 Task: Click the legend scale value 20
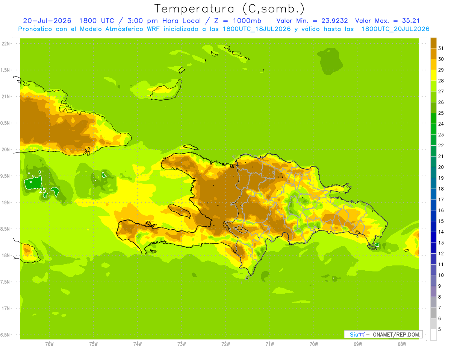441,167
